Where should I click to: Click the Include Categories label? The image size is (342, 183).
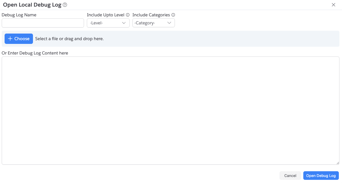pos(151,15)
